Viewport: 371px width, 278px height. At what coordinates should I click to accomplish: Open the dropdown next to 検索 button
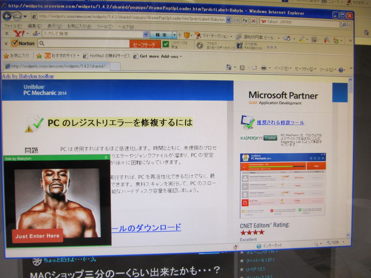(x=174, y=35)
